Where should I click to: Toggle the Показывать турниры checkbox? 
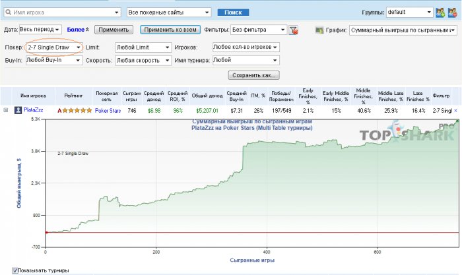point(15,270)
